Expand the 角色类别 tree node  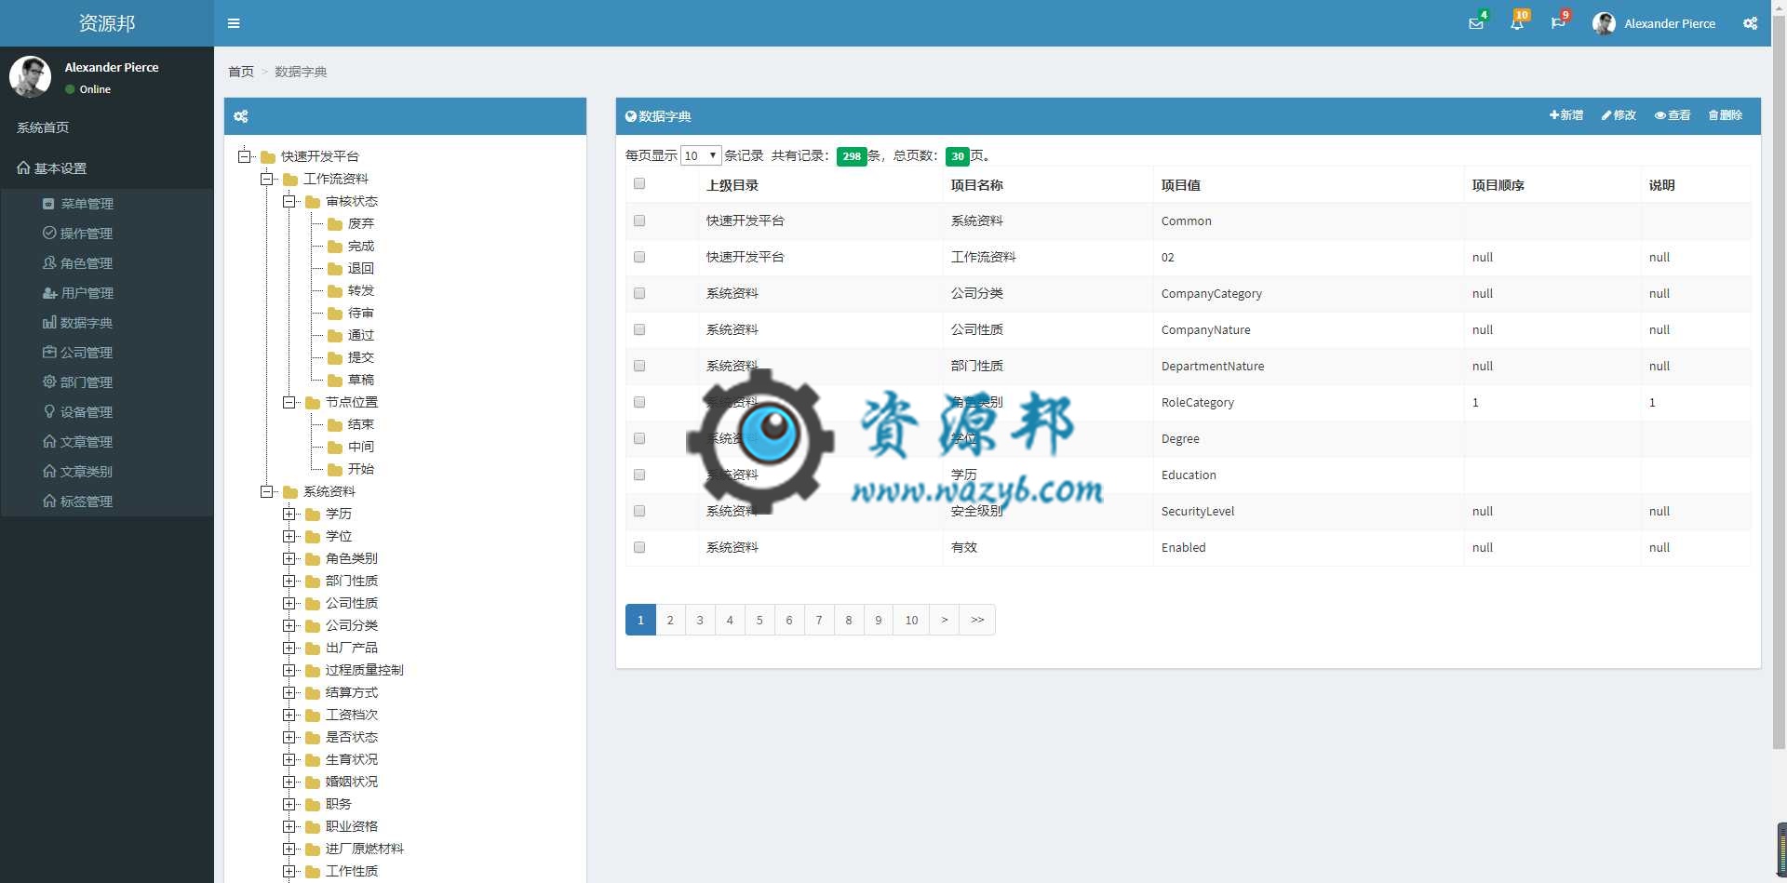click(x=289, y=558)
